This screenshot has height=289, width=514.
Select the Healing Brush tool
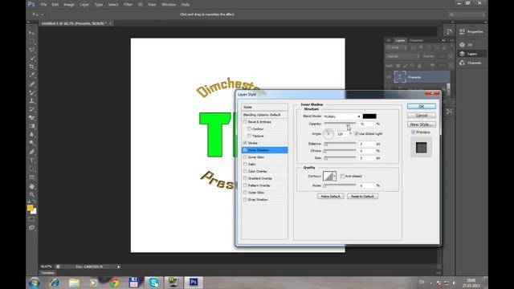click(x=32, y=84)
